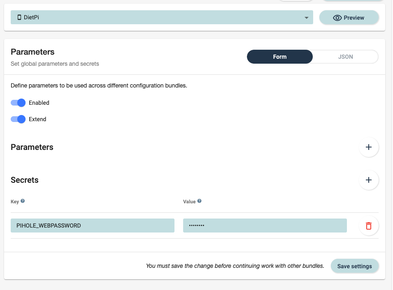This screenshot has width=393, height=290.
Task: Turn off the Extend toggle
Action: pos(18,119)
